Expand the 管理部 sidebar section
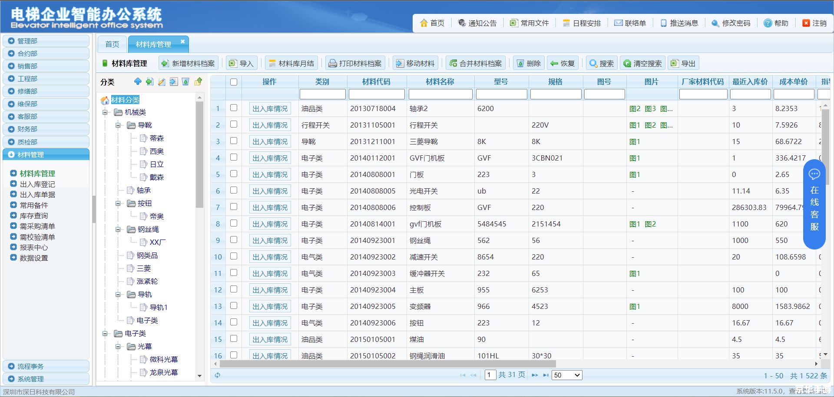 coord(46,41)
